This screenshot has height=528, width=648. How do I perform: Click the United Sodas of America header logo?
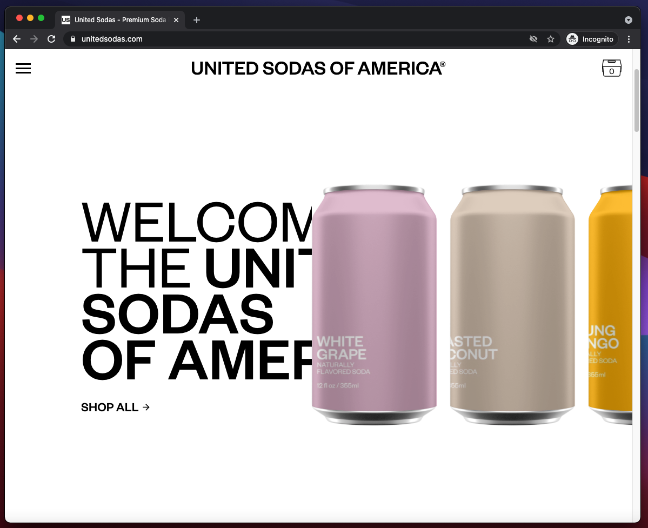[318, 69]
